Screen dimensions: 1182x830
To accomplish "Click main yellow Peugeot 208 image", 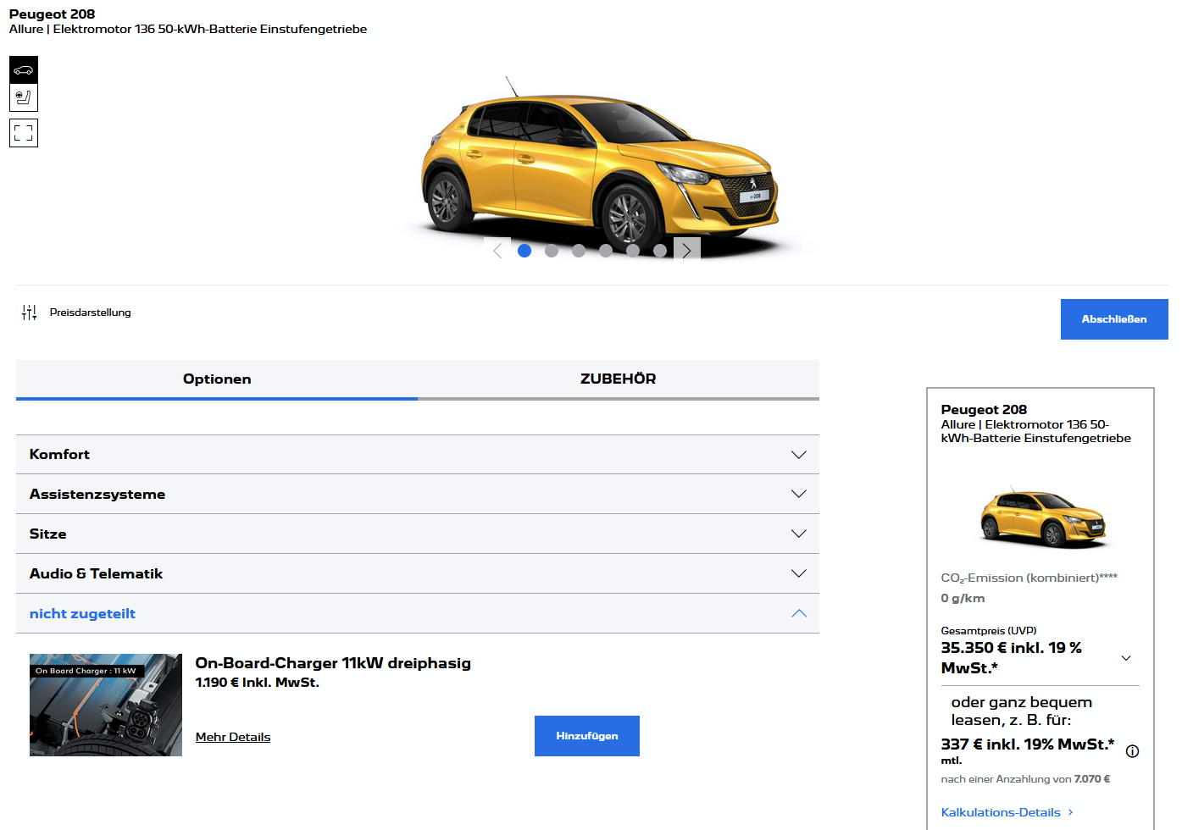I will click(x=600, y=167).
